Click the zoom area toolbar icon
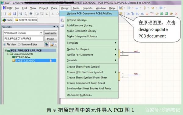This screenshot has height=115, width=183. [42, 14]
